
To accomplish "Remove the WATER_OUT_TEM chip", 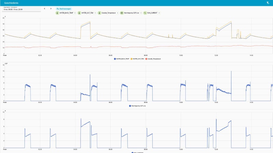I will coord(95,13).
